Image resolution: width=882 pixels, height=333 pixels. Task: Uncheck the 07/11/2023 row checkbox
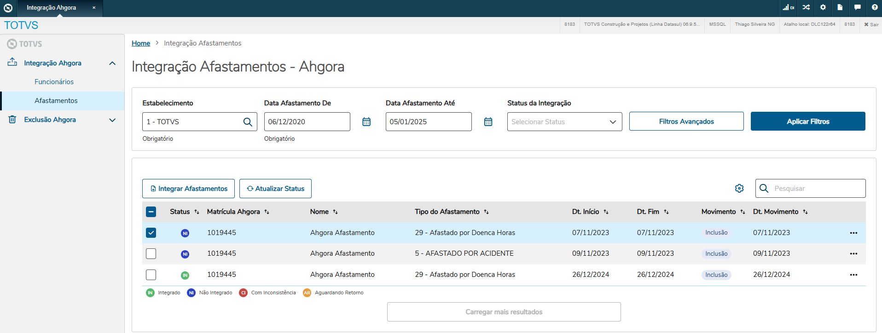pyautogui.click(x=151, y=233)
